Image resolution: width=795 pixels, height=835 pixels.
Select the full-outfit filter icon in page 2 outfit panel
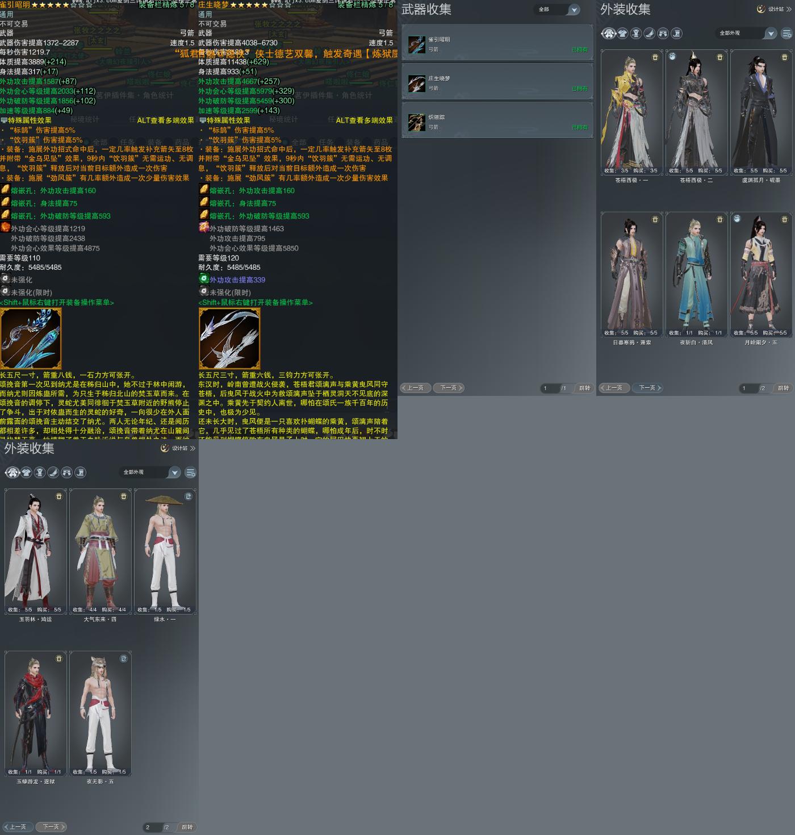12,473
